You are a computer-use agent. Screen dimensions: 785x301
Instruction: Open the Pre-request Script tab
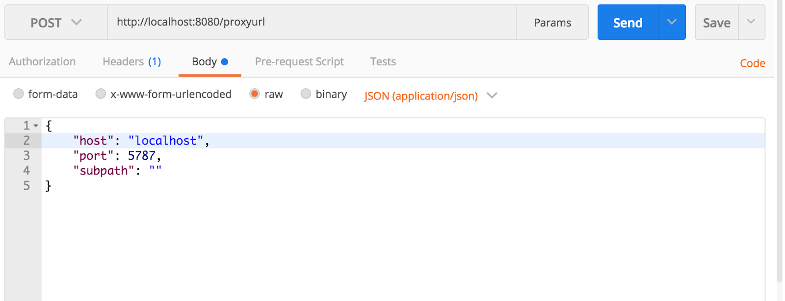point(299,62)
